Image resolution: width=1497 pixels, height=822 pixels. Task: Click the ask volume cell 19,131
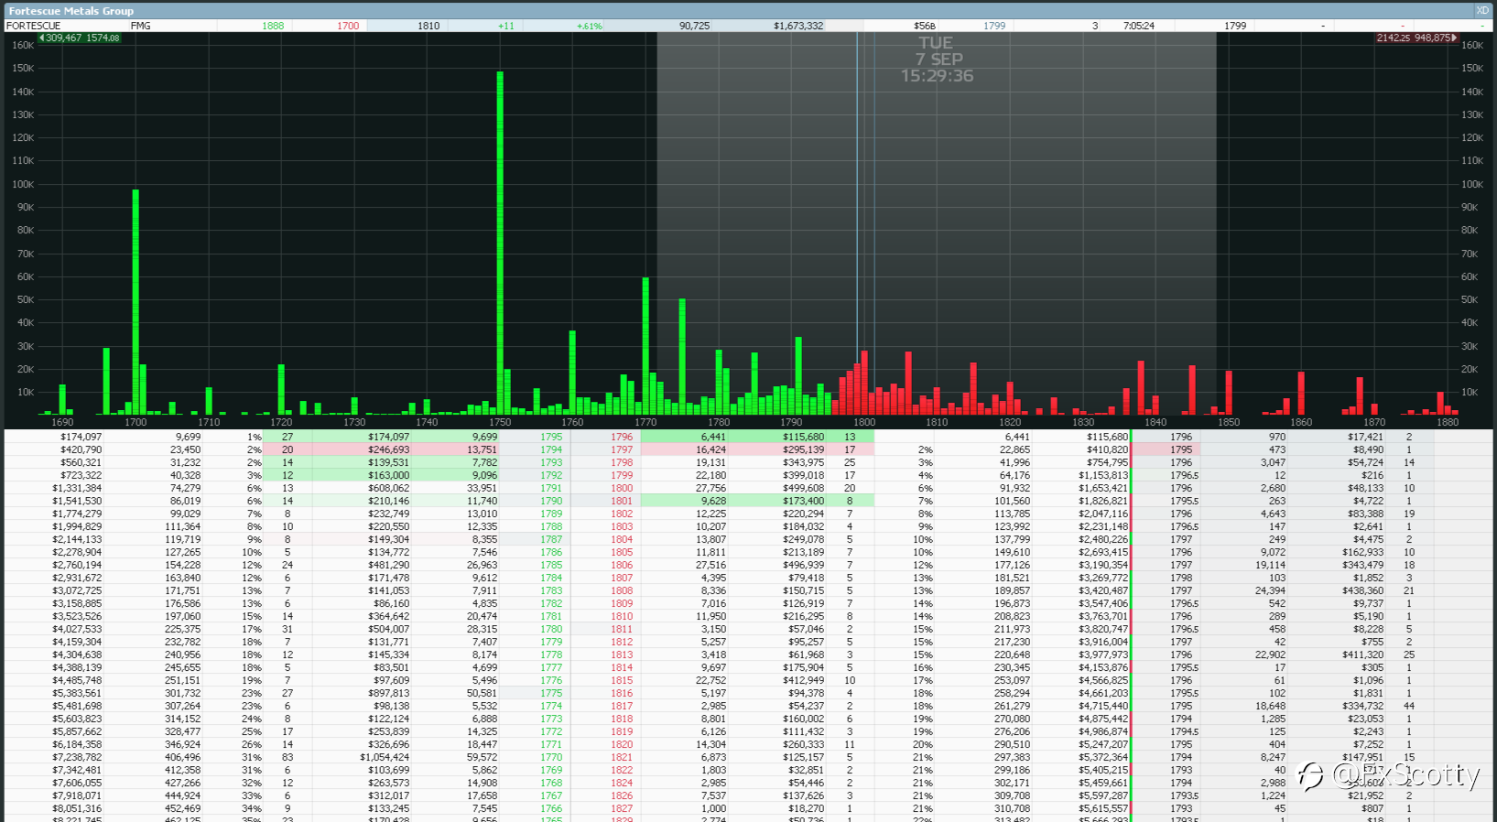point(711,462)
